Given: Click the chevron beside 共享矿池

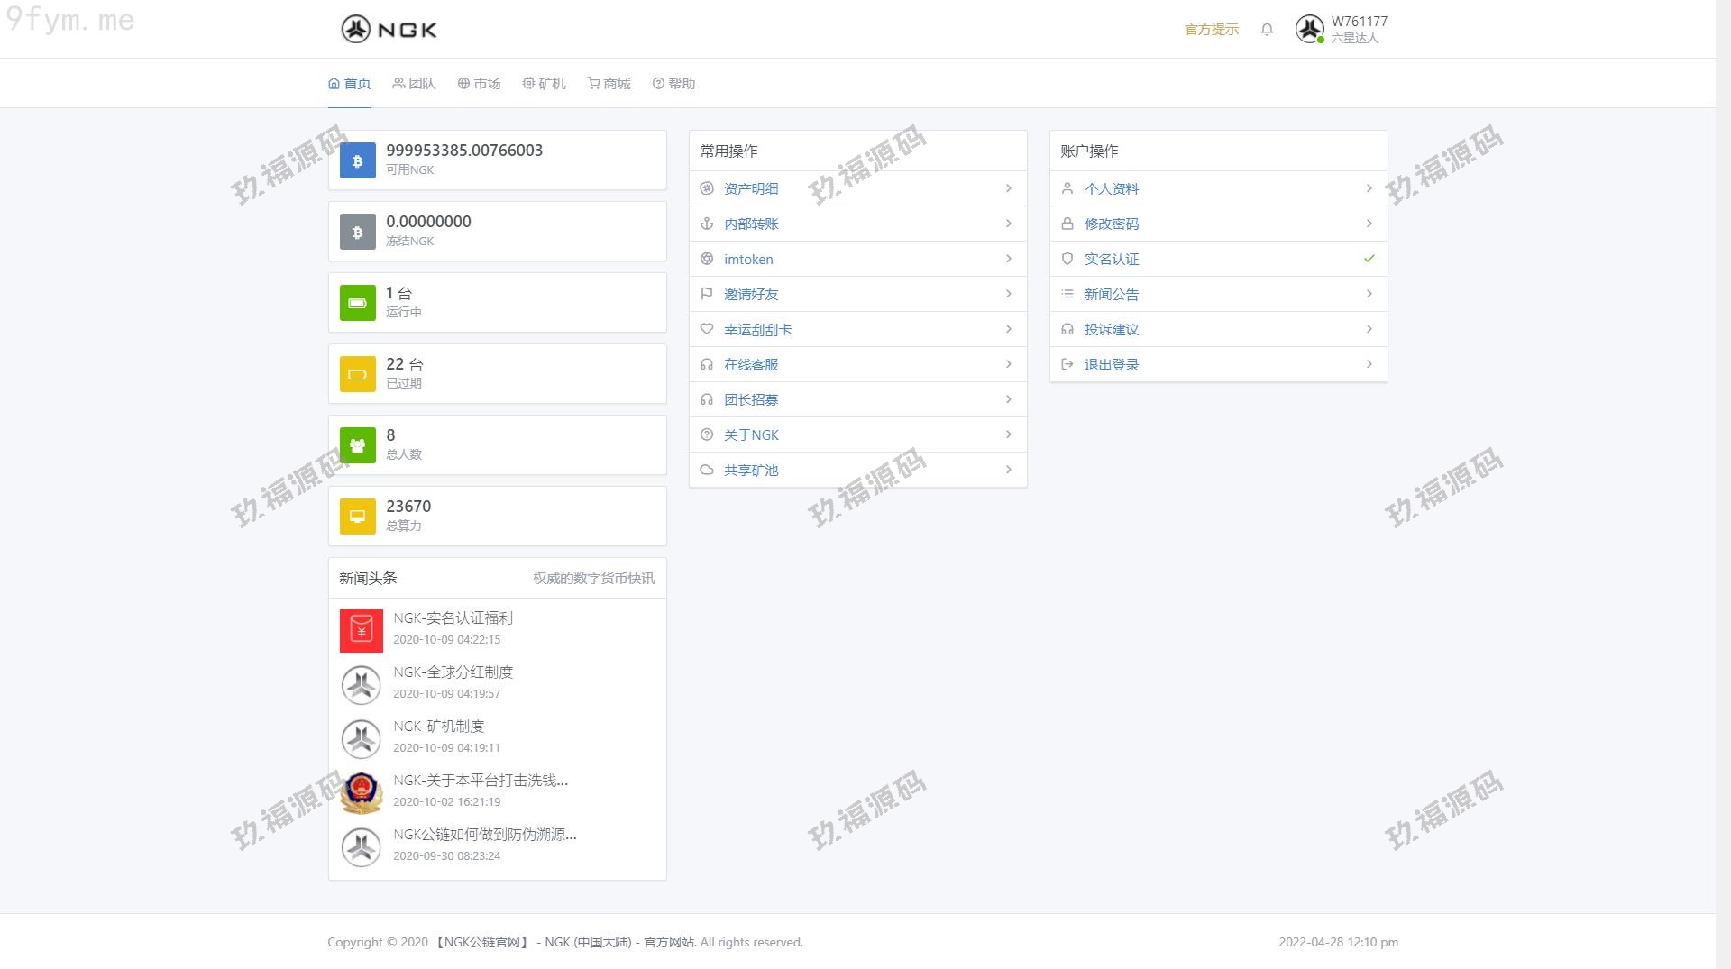Looking at the screenshot, I should pos(1008,470).
